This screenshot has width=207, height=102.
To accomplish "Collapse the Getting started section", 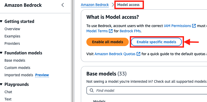I will [x=1, y=21].
